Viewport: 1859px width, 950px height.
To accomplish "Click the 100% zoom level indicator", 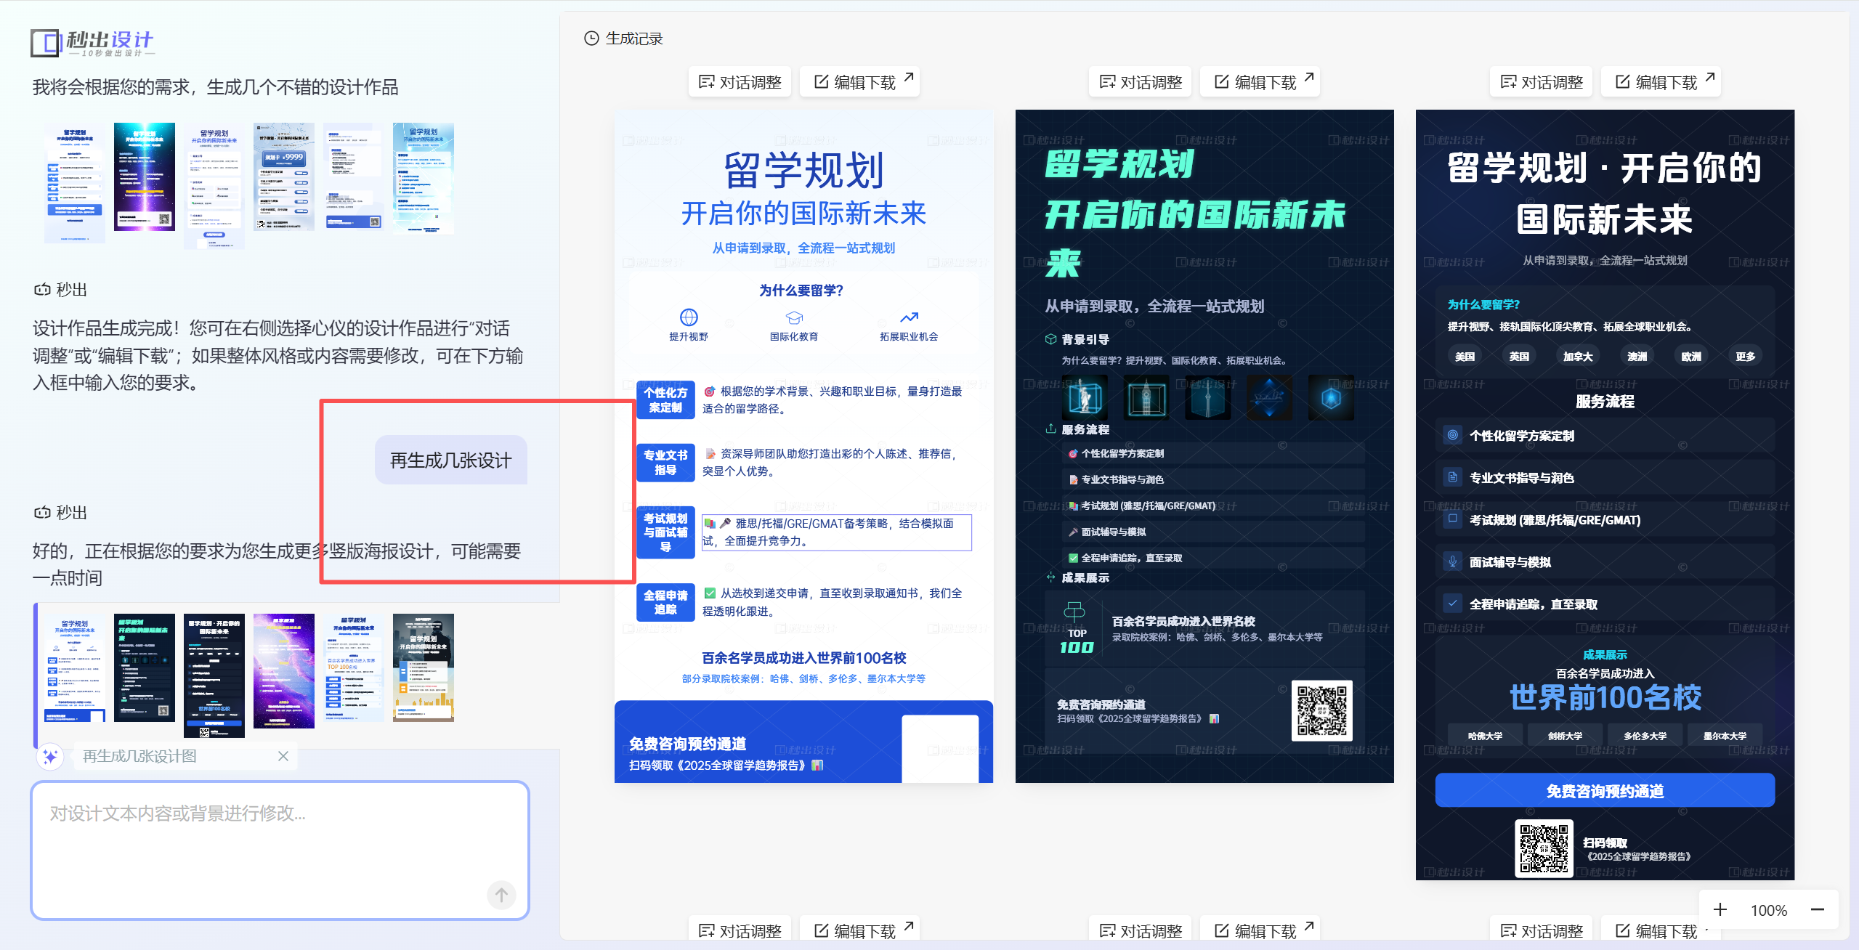I will 1768,909.
